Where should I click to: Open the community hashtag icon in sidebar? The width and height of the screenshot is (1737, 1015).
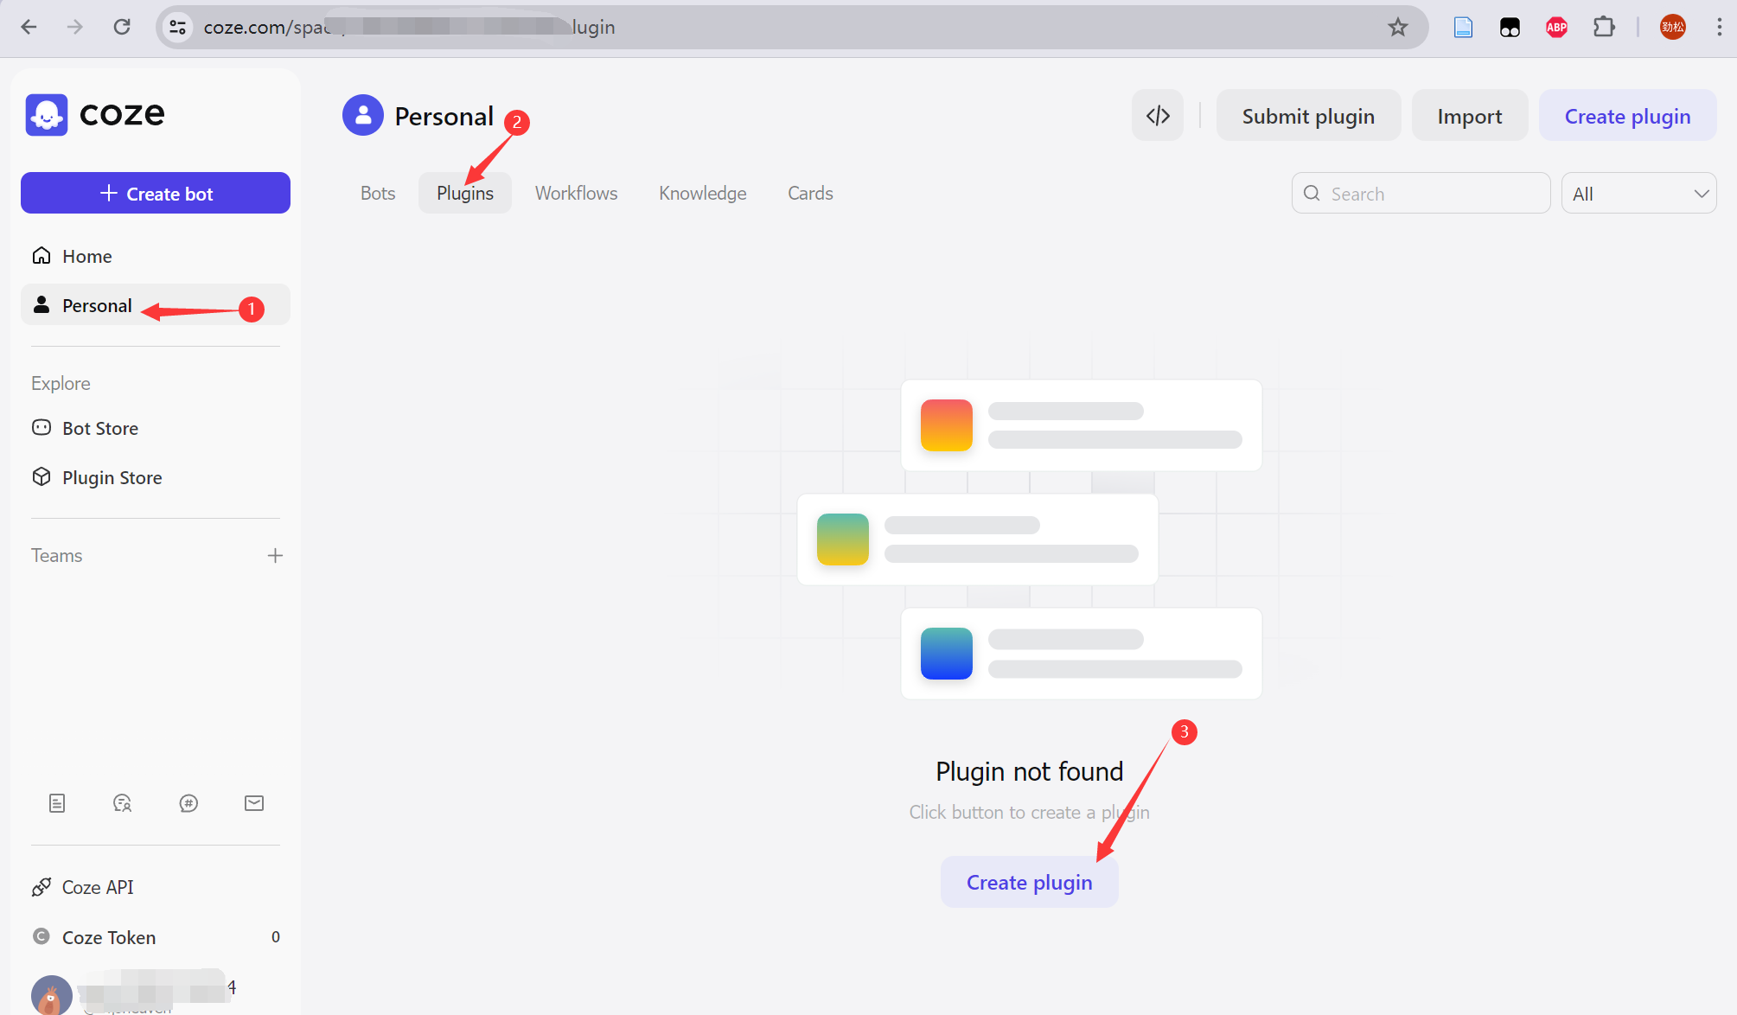pyautogui.click(x=188, y=803)
